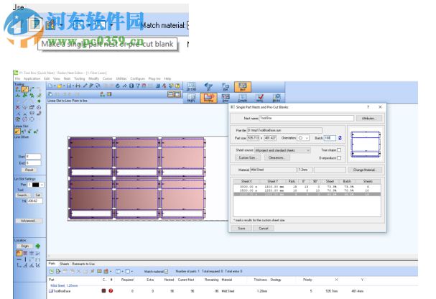Click the color square in ToolBoxBase row
This screenshot has width=436, height=299.
pyautogui.click(x=103, y=291)
